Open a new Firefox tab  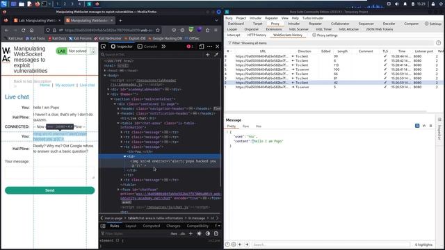coord(120,20)
